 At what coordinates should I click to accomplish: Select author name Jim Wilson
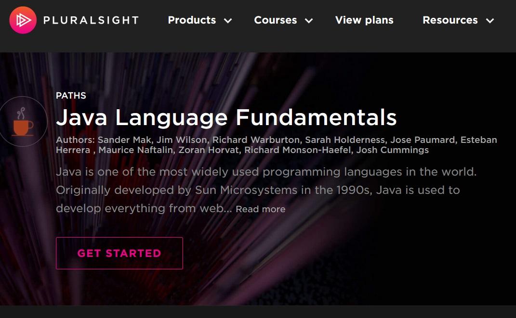coord(182,140)
